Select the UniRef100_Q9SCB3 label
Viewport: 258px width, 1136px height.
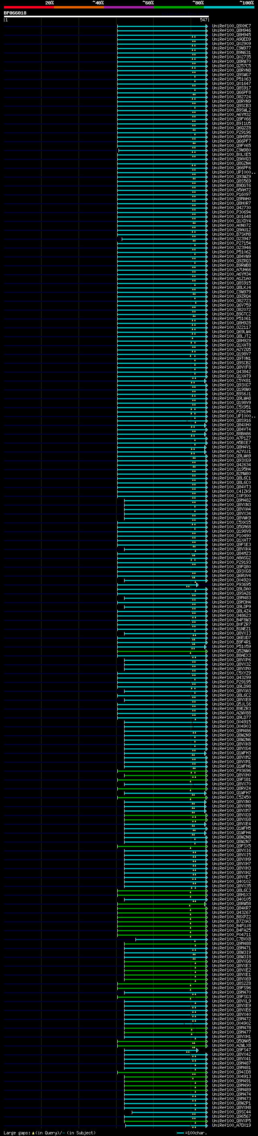tap(231, 106)
